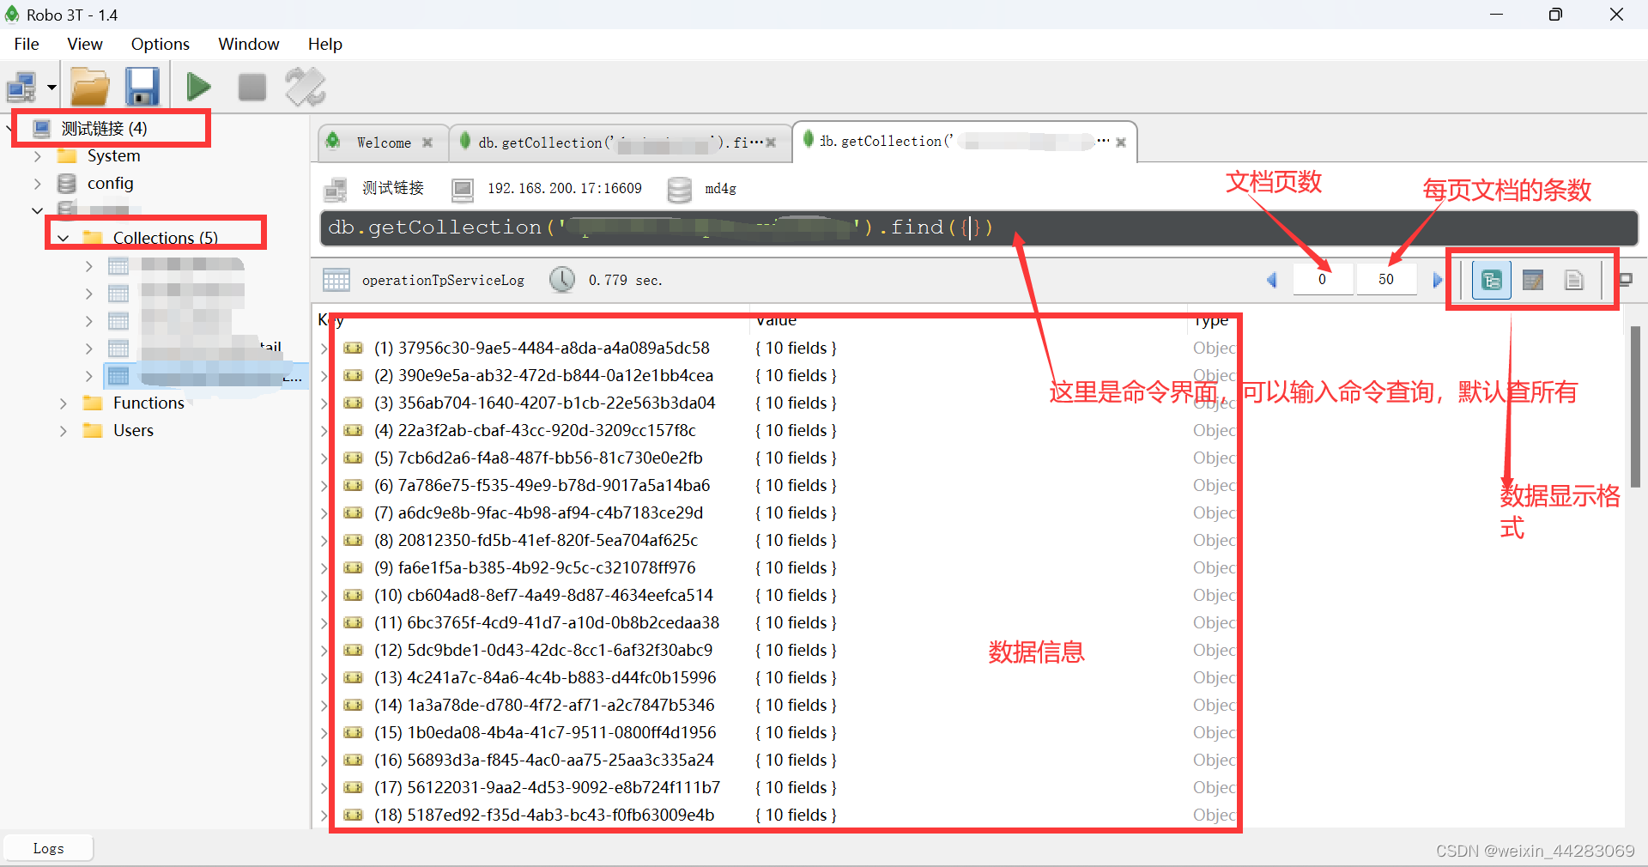Expand document (5) 7cb6d2a6 row

(324, 458)
